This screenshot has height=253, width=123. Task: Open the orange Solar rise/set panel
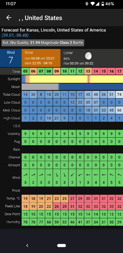tap(41, 58)
